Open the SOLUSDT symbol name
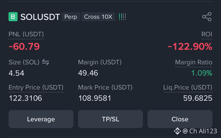221x138 pixels. [x=40, y=17]
